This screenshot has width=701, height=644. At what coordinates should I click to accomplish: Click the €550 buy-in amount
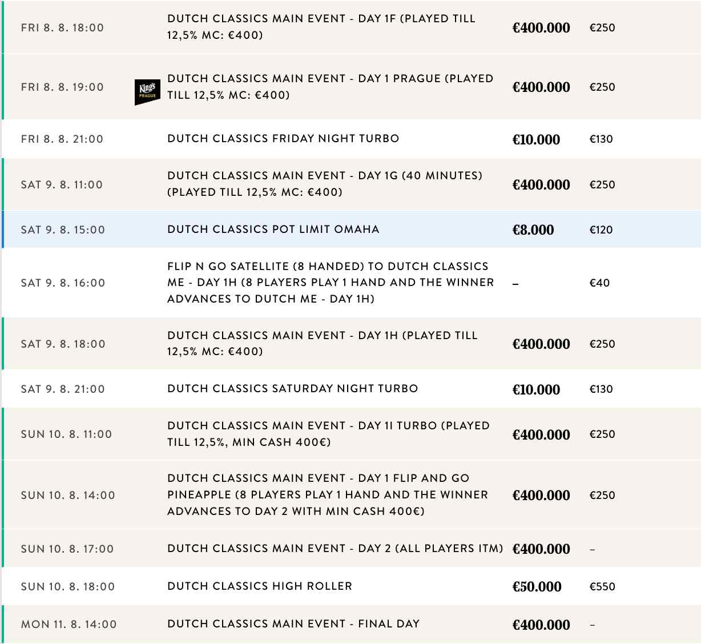602,586
